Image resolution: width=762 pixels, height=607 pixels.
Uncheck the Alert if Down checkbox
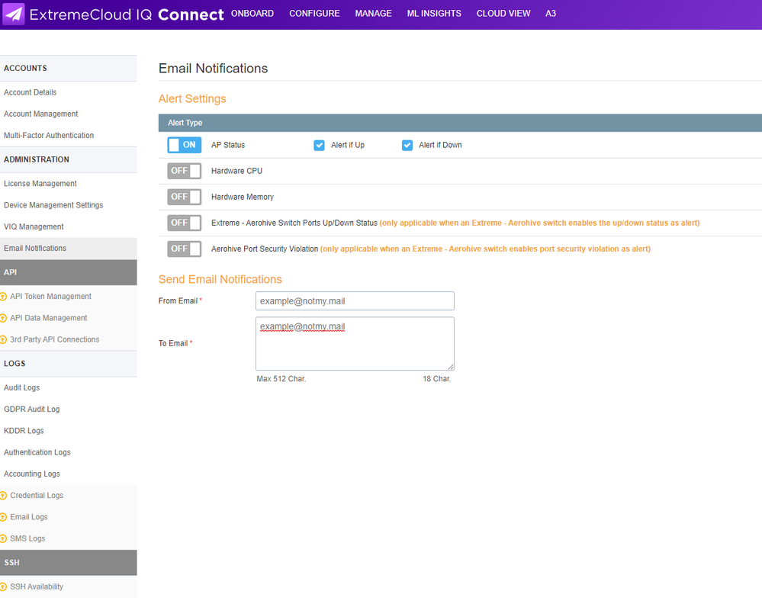pyautogui.click(x=407, y=145)
